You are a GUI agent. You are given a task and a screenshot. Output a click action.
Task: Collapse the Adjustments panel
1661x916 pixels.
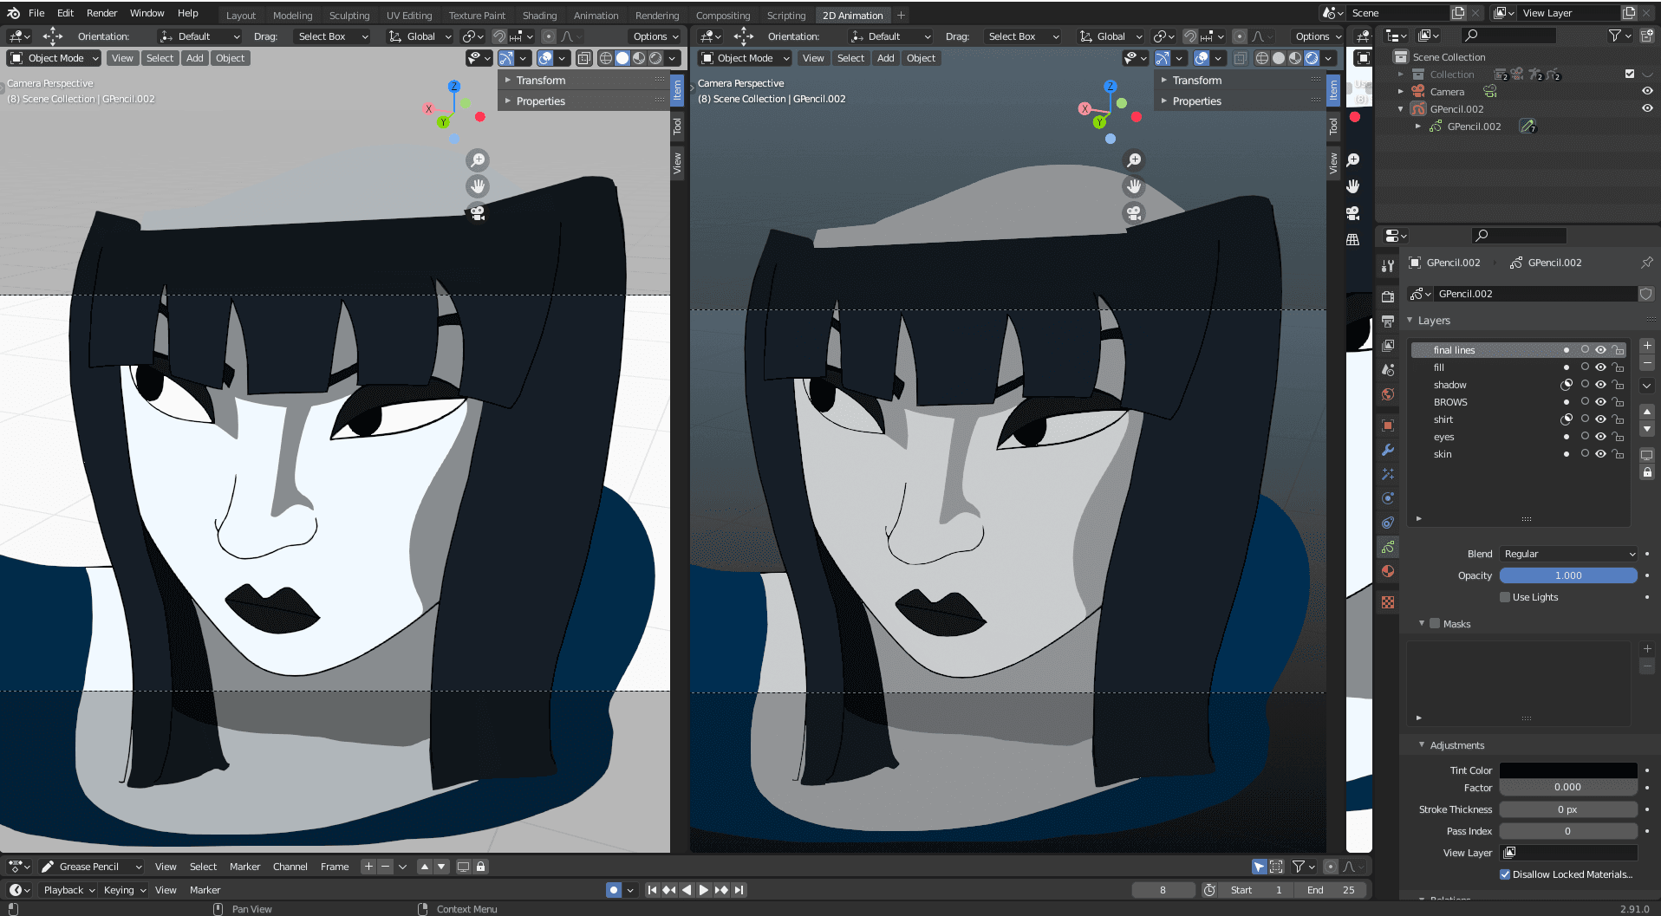pyautogui.click(x=1422, y=745)
